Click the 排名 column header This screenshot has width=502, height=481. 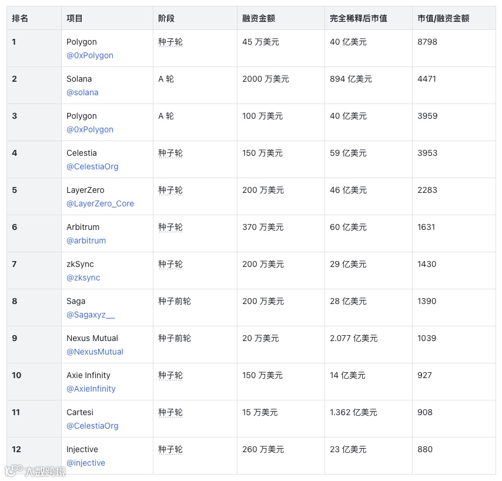coord(20,18)
